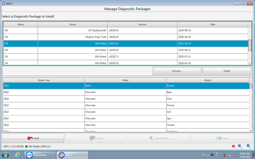Click the red disconnect icon in the status bar
The image size is (255, 159).
point(233,146)
